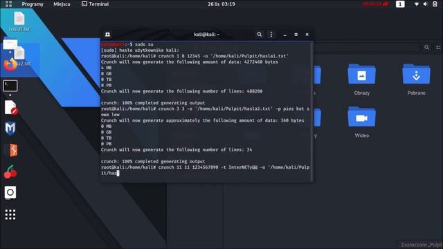This screenshot has height=249, width=443.
Task: Toggle view mode icon in file manager
Action: click(438, 48)
